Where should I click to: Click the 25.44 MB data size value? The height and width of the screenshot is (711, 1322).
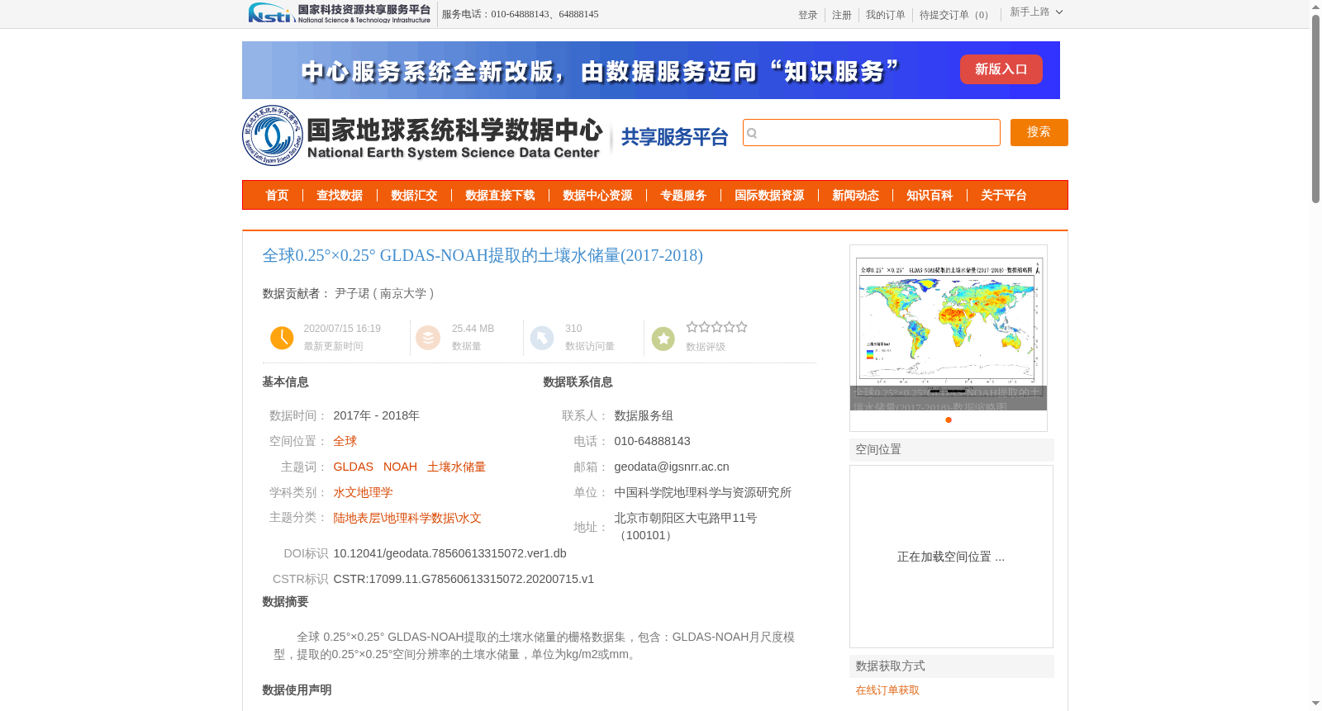click(x=473, y=329)
